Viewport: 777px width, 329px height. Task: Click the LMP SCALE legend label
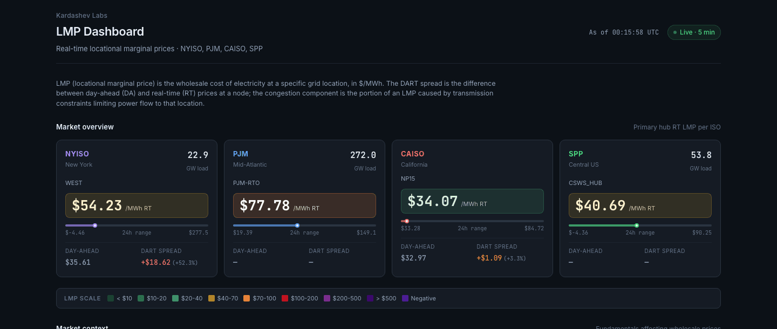[83, 298]
